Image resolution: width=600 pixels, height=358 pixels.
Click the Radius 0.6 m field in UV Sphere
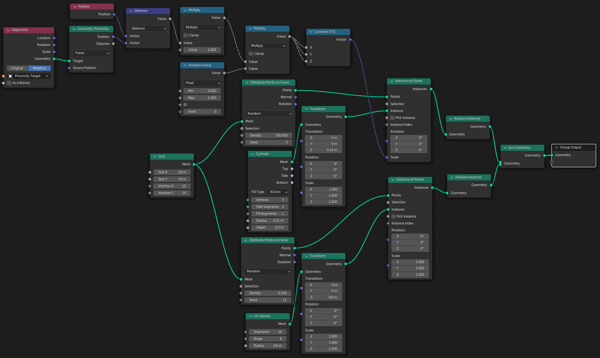(268, 346)
